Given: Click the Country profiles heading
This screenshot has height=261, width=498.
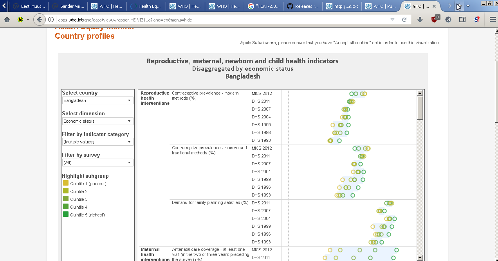Looking at the screenshot, I should pos(85,36).
